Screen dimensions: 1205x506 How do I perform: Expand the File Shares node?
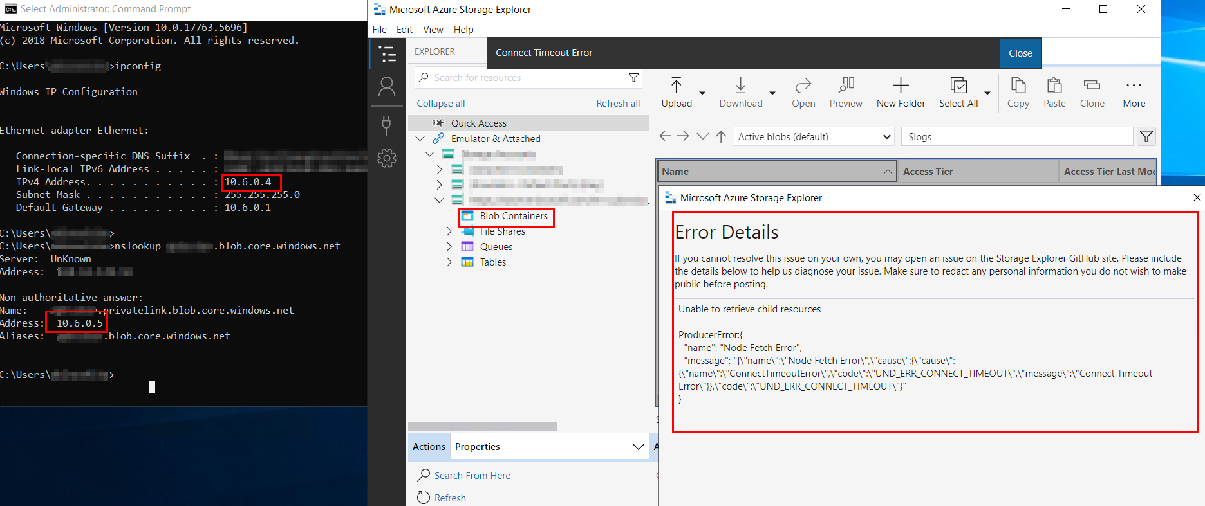[449, 231]
